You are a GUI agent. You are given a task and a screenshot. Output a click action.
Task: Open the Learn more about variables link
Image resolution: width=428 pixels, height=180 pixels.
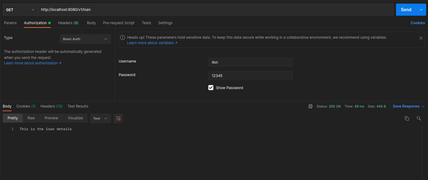tap(152, 43)
